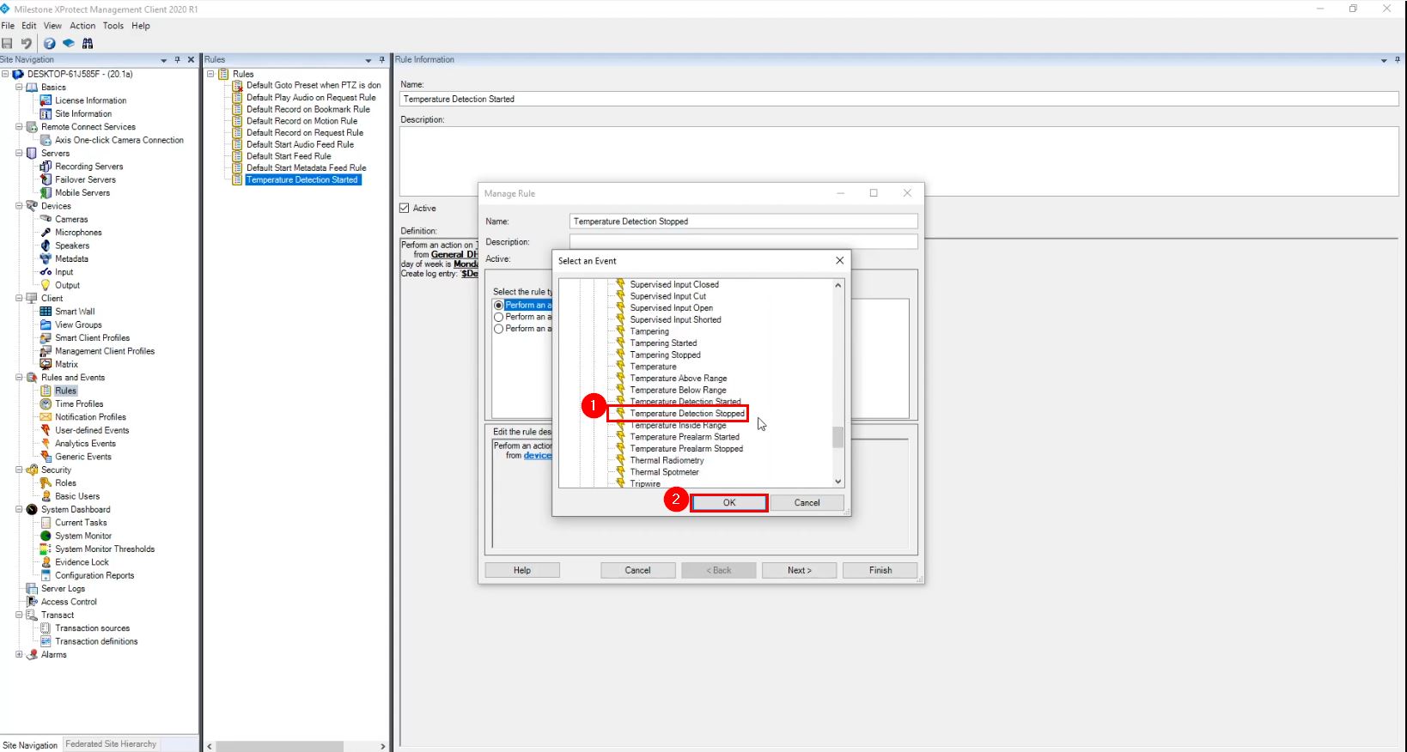Select the Speakers device icon
This screenshot has height=752, width=1407.
46,246
